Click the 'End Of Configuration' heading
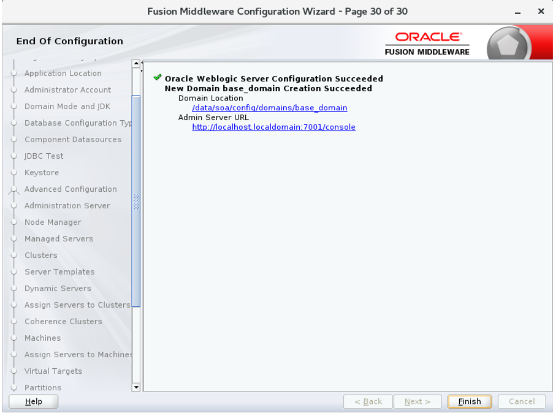Viewport: 553px width, 413px height. pos(69,41)
